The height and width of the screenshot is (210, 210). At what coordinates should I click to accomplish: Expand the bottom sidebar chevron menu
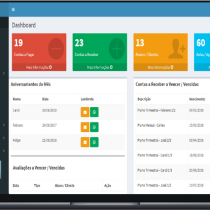click(4, 151)
